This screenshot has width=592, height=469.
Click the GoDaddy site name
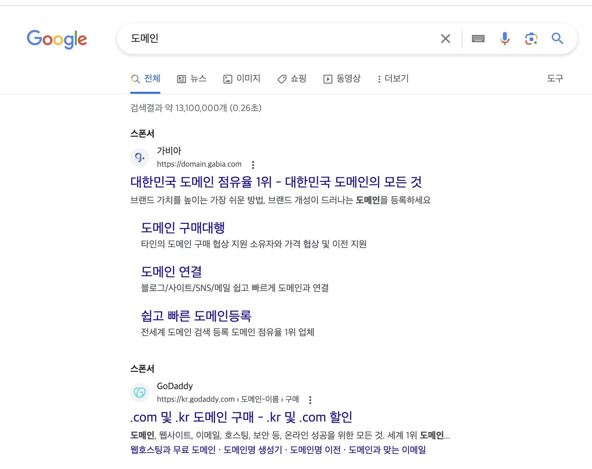pos(175,386)
